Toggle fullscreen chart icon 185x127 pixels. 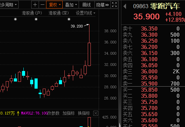click(x=114, y=5)
